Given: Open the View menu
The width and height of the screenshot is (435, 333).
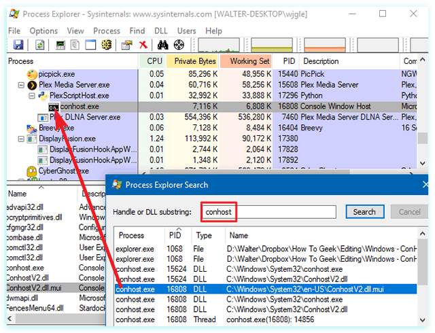Looking at the screenshot, I should point(75,31).
